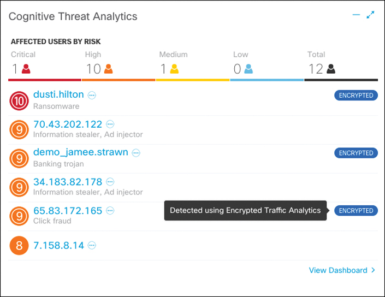This screenshot has height=297, width=385.
Task: Expand the widget with the arrows icon
Action: point(371,15)
